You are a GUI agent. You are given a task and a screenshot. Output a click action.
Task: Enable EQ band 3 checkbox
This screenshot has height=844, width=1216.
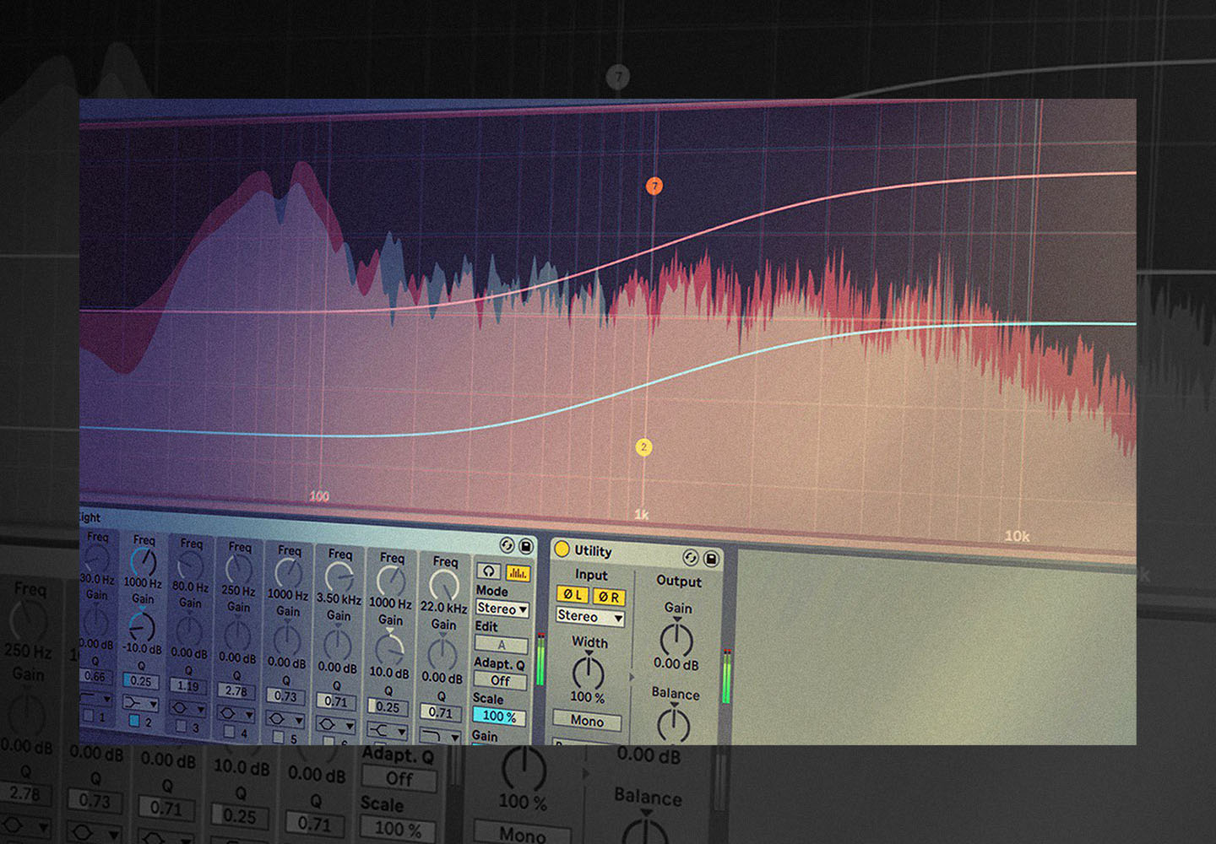coord(182,726)
